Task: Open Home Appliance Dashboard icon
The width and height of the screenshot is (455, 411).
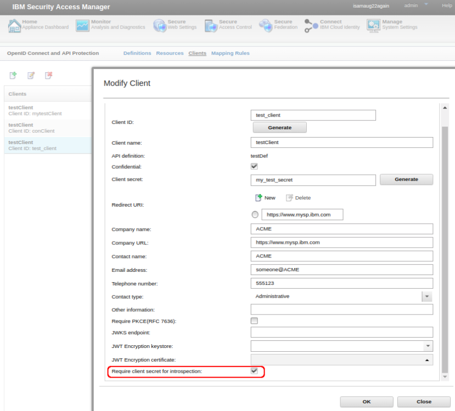Action: (x=14, y=26)
